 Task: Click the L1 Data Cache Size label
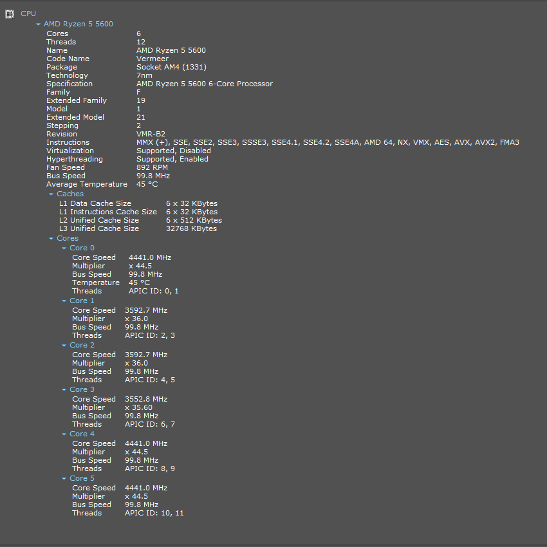95,204
